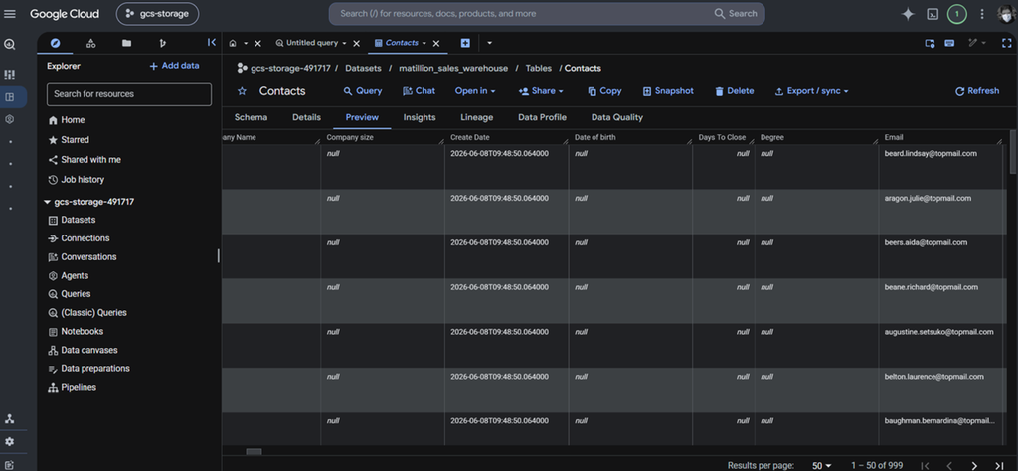Click the Delete button

click(735, 91)
